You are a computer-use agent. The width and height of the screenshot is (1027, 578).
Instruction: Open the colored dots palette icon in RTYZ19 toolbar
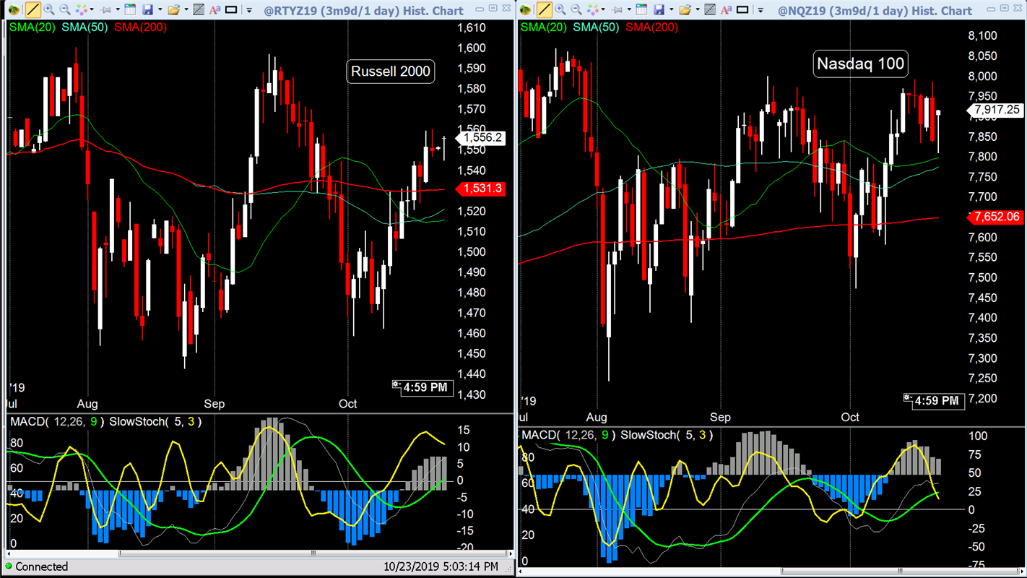click(x=81, y=10)
